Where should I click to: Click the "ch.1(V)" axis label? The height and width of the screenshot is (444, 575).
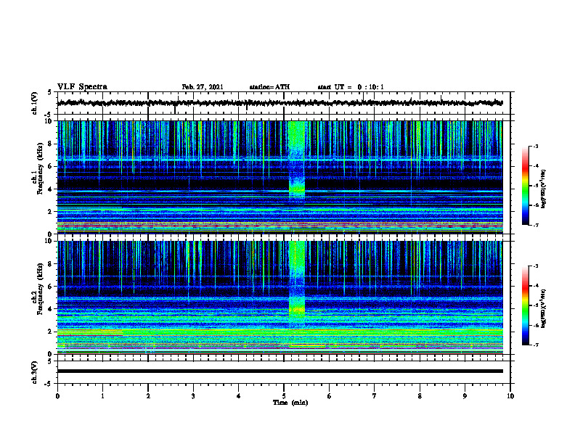pyautogui.click(x=35, y=103)
